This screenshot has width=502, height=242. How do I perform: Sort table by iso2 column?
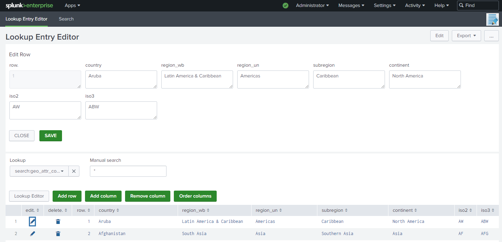point(465,210)
